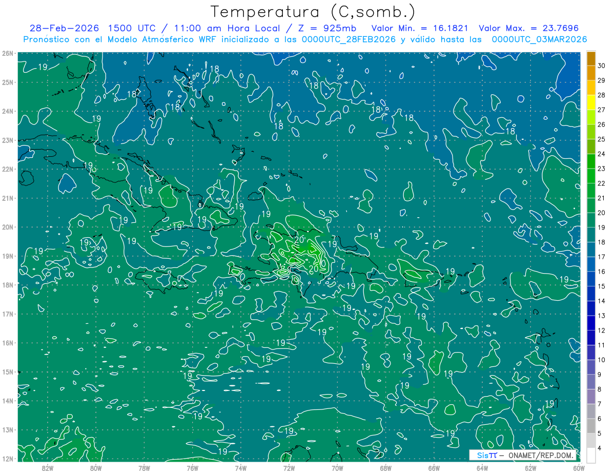Pick the white swatch below colorbar 4
This screenshot has height=475, width=615.
[x=591, y=455]
